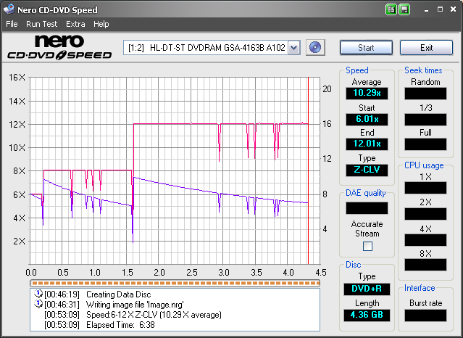Click the Random seek time field
The image size is (463, 338).
[425, 94]
